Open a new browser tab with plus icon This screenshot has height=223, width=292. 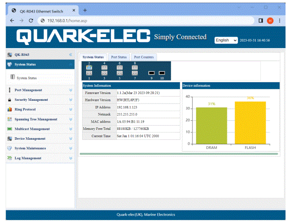[x=85, y=10]
